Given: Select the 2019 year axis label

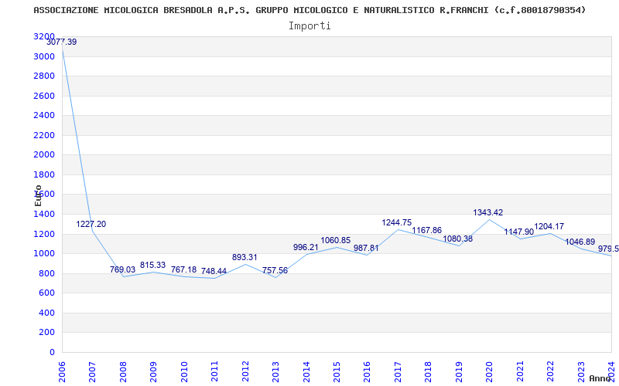Looking at the screenshot, I should click(x=459, y=371).
